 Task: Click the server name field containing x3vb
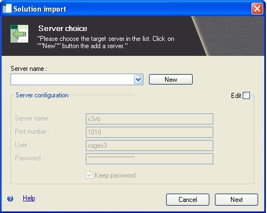point(150,119)
